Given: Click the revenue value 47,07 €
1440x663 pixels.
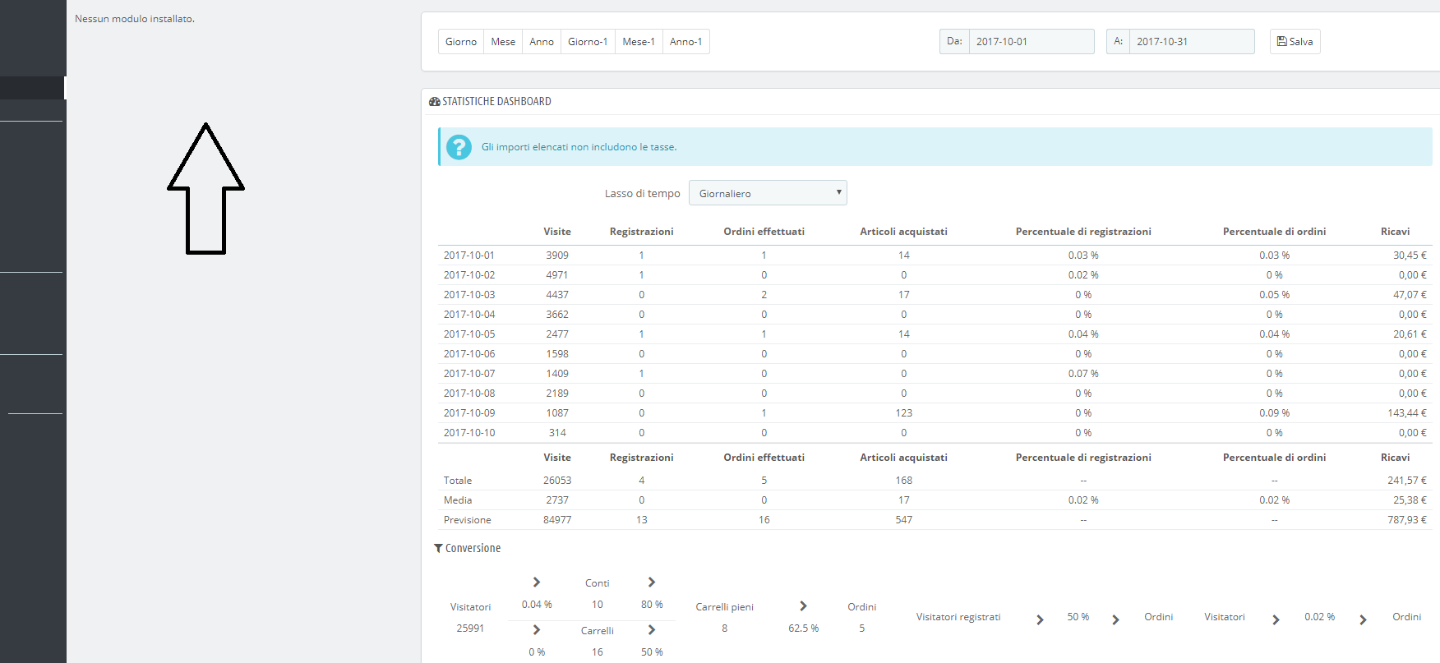Looking at the screenshot, I should click(x=1410, y=295).
